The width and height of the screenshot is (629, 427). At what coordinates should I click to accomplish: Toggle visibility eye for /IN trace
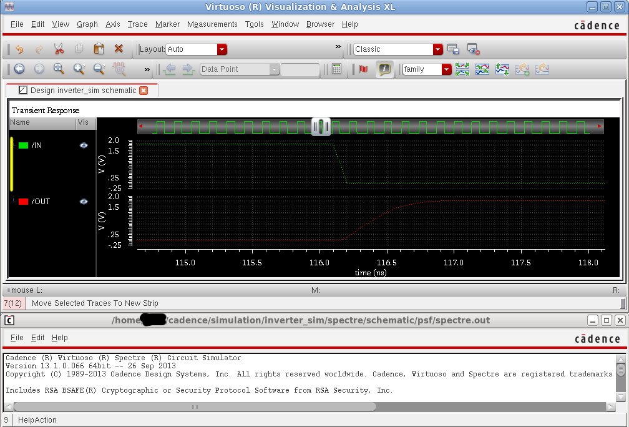tap(84, 145)
